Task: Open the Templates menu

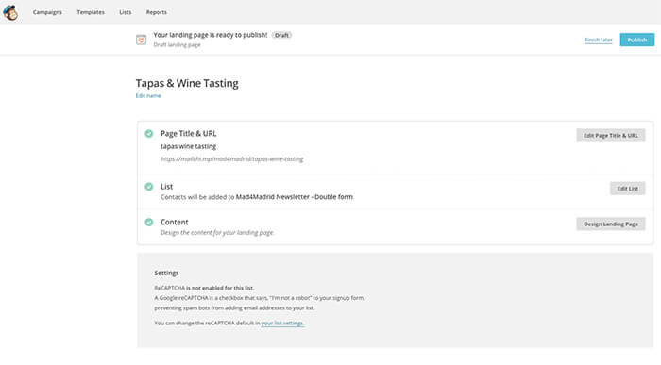Action: (x=91, y=12)
